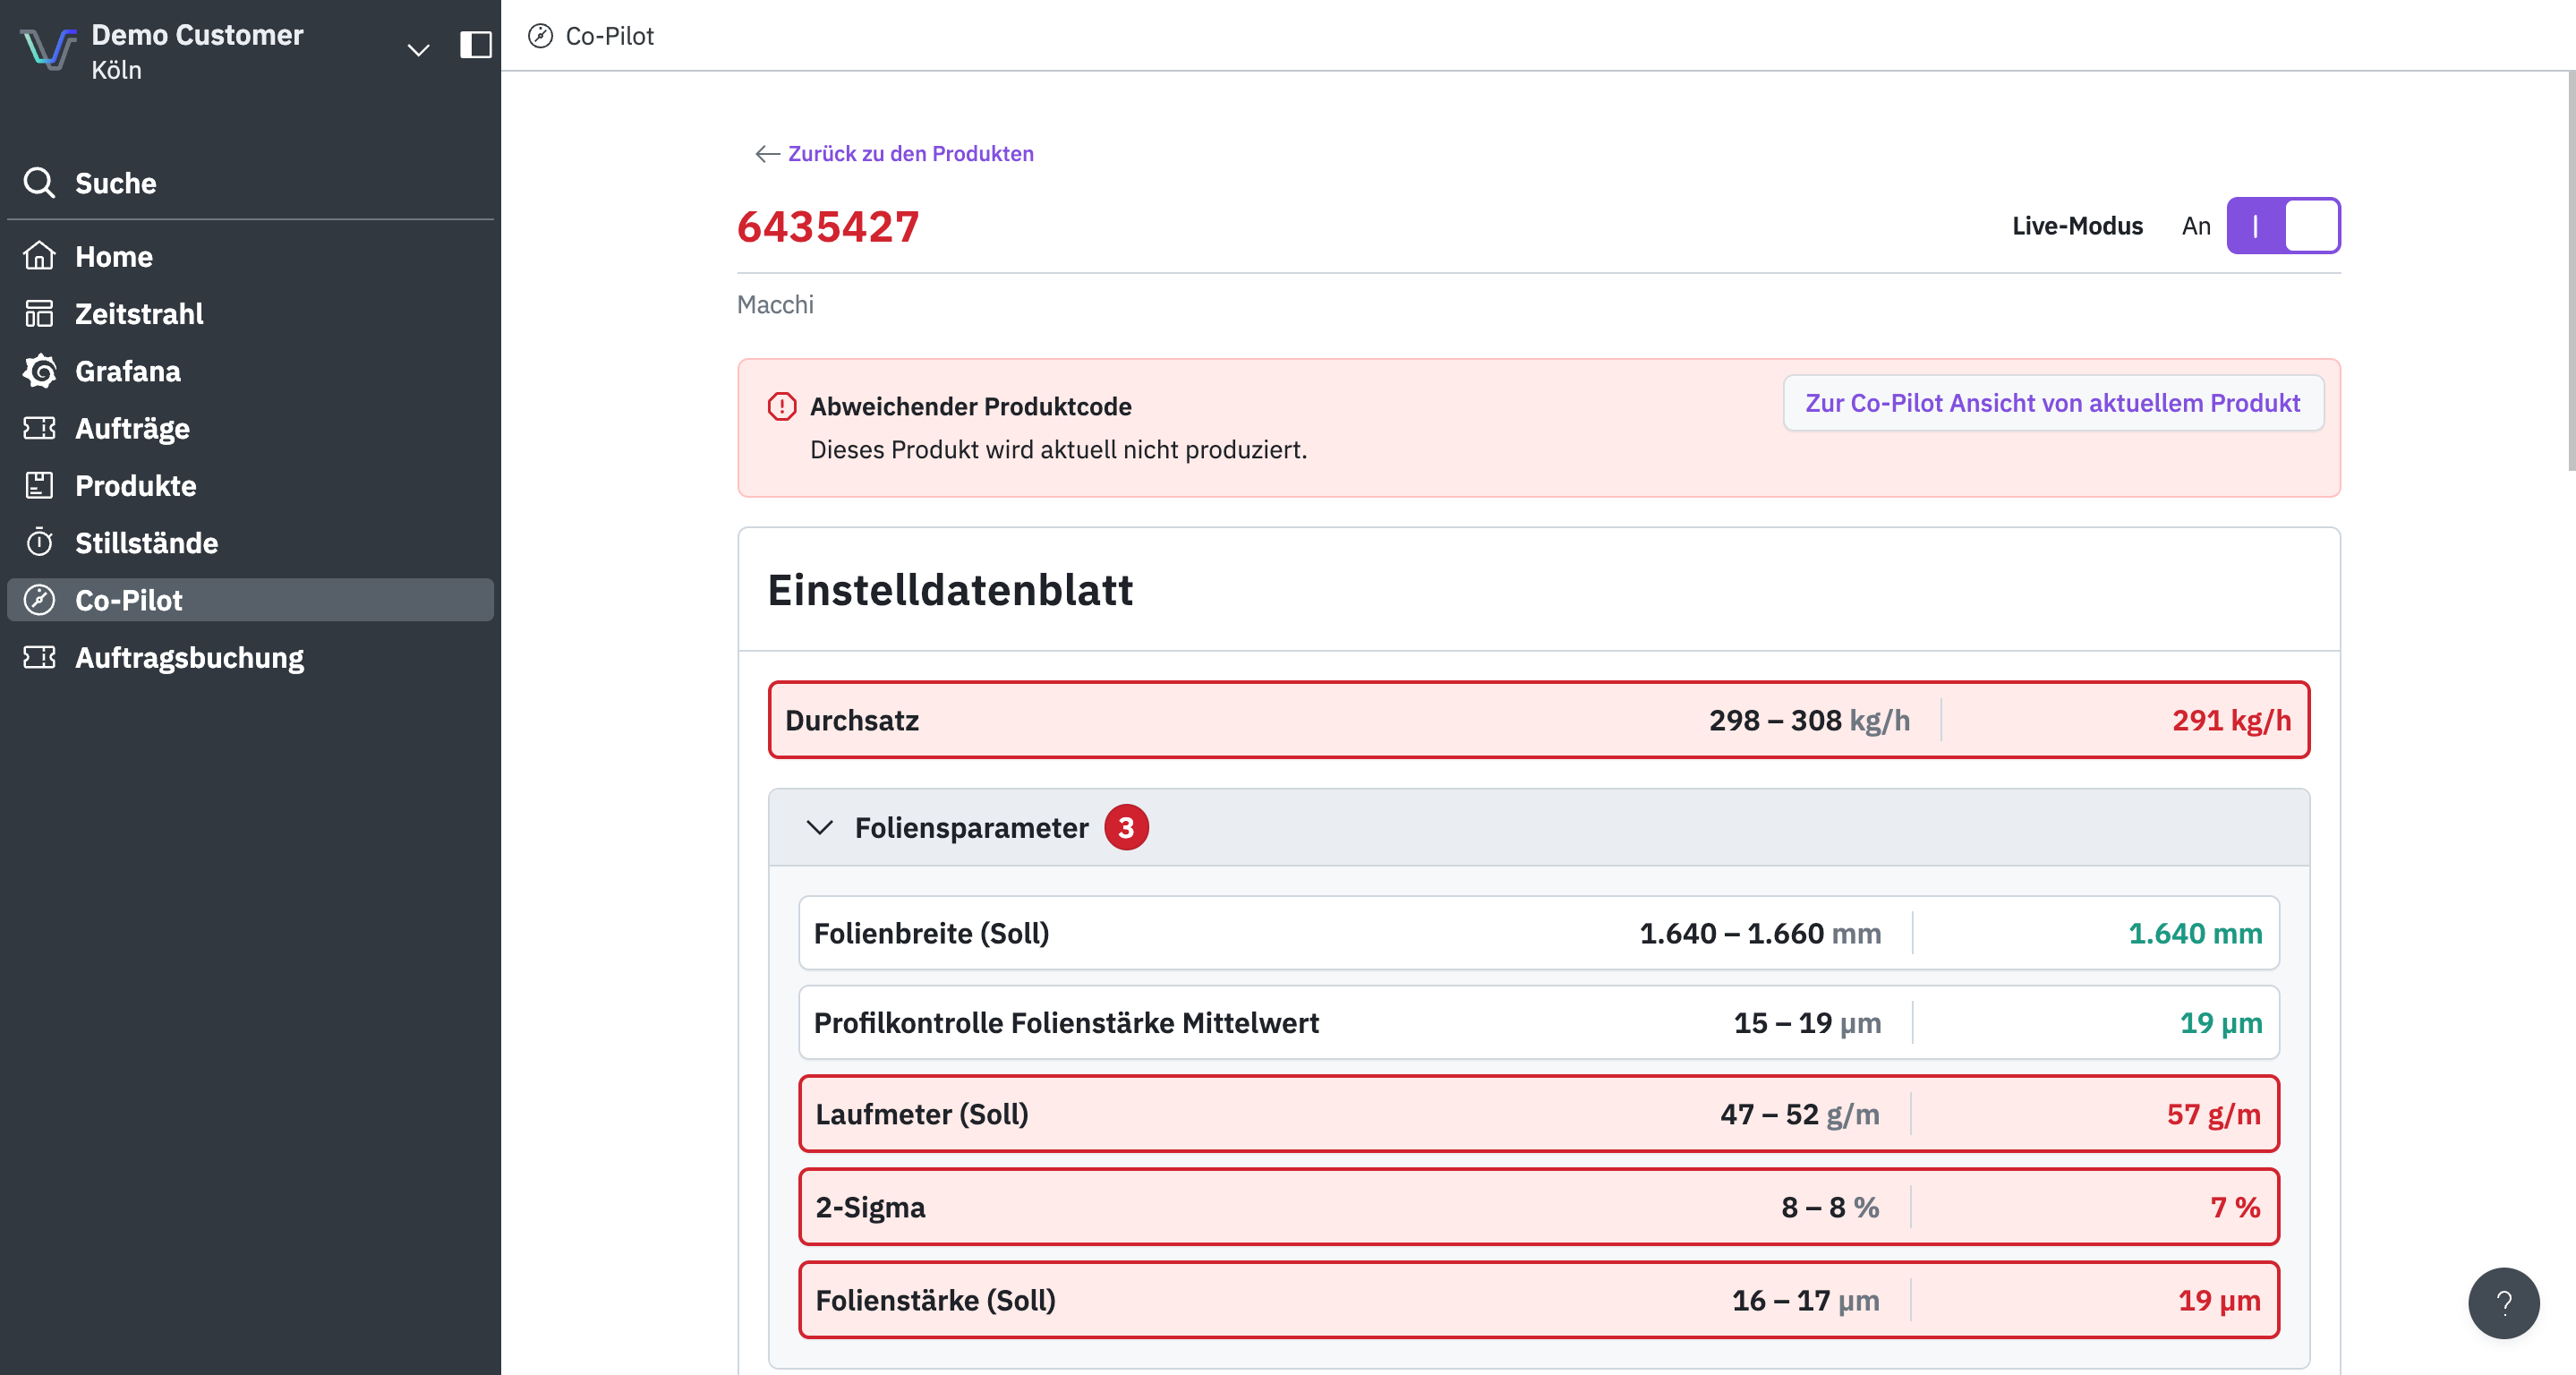Click the Co-Pilot compass icon in sidebar
Screen dimensions: 2576x1375
point(39,600)
